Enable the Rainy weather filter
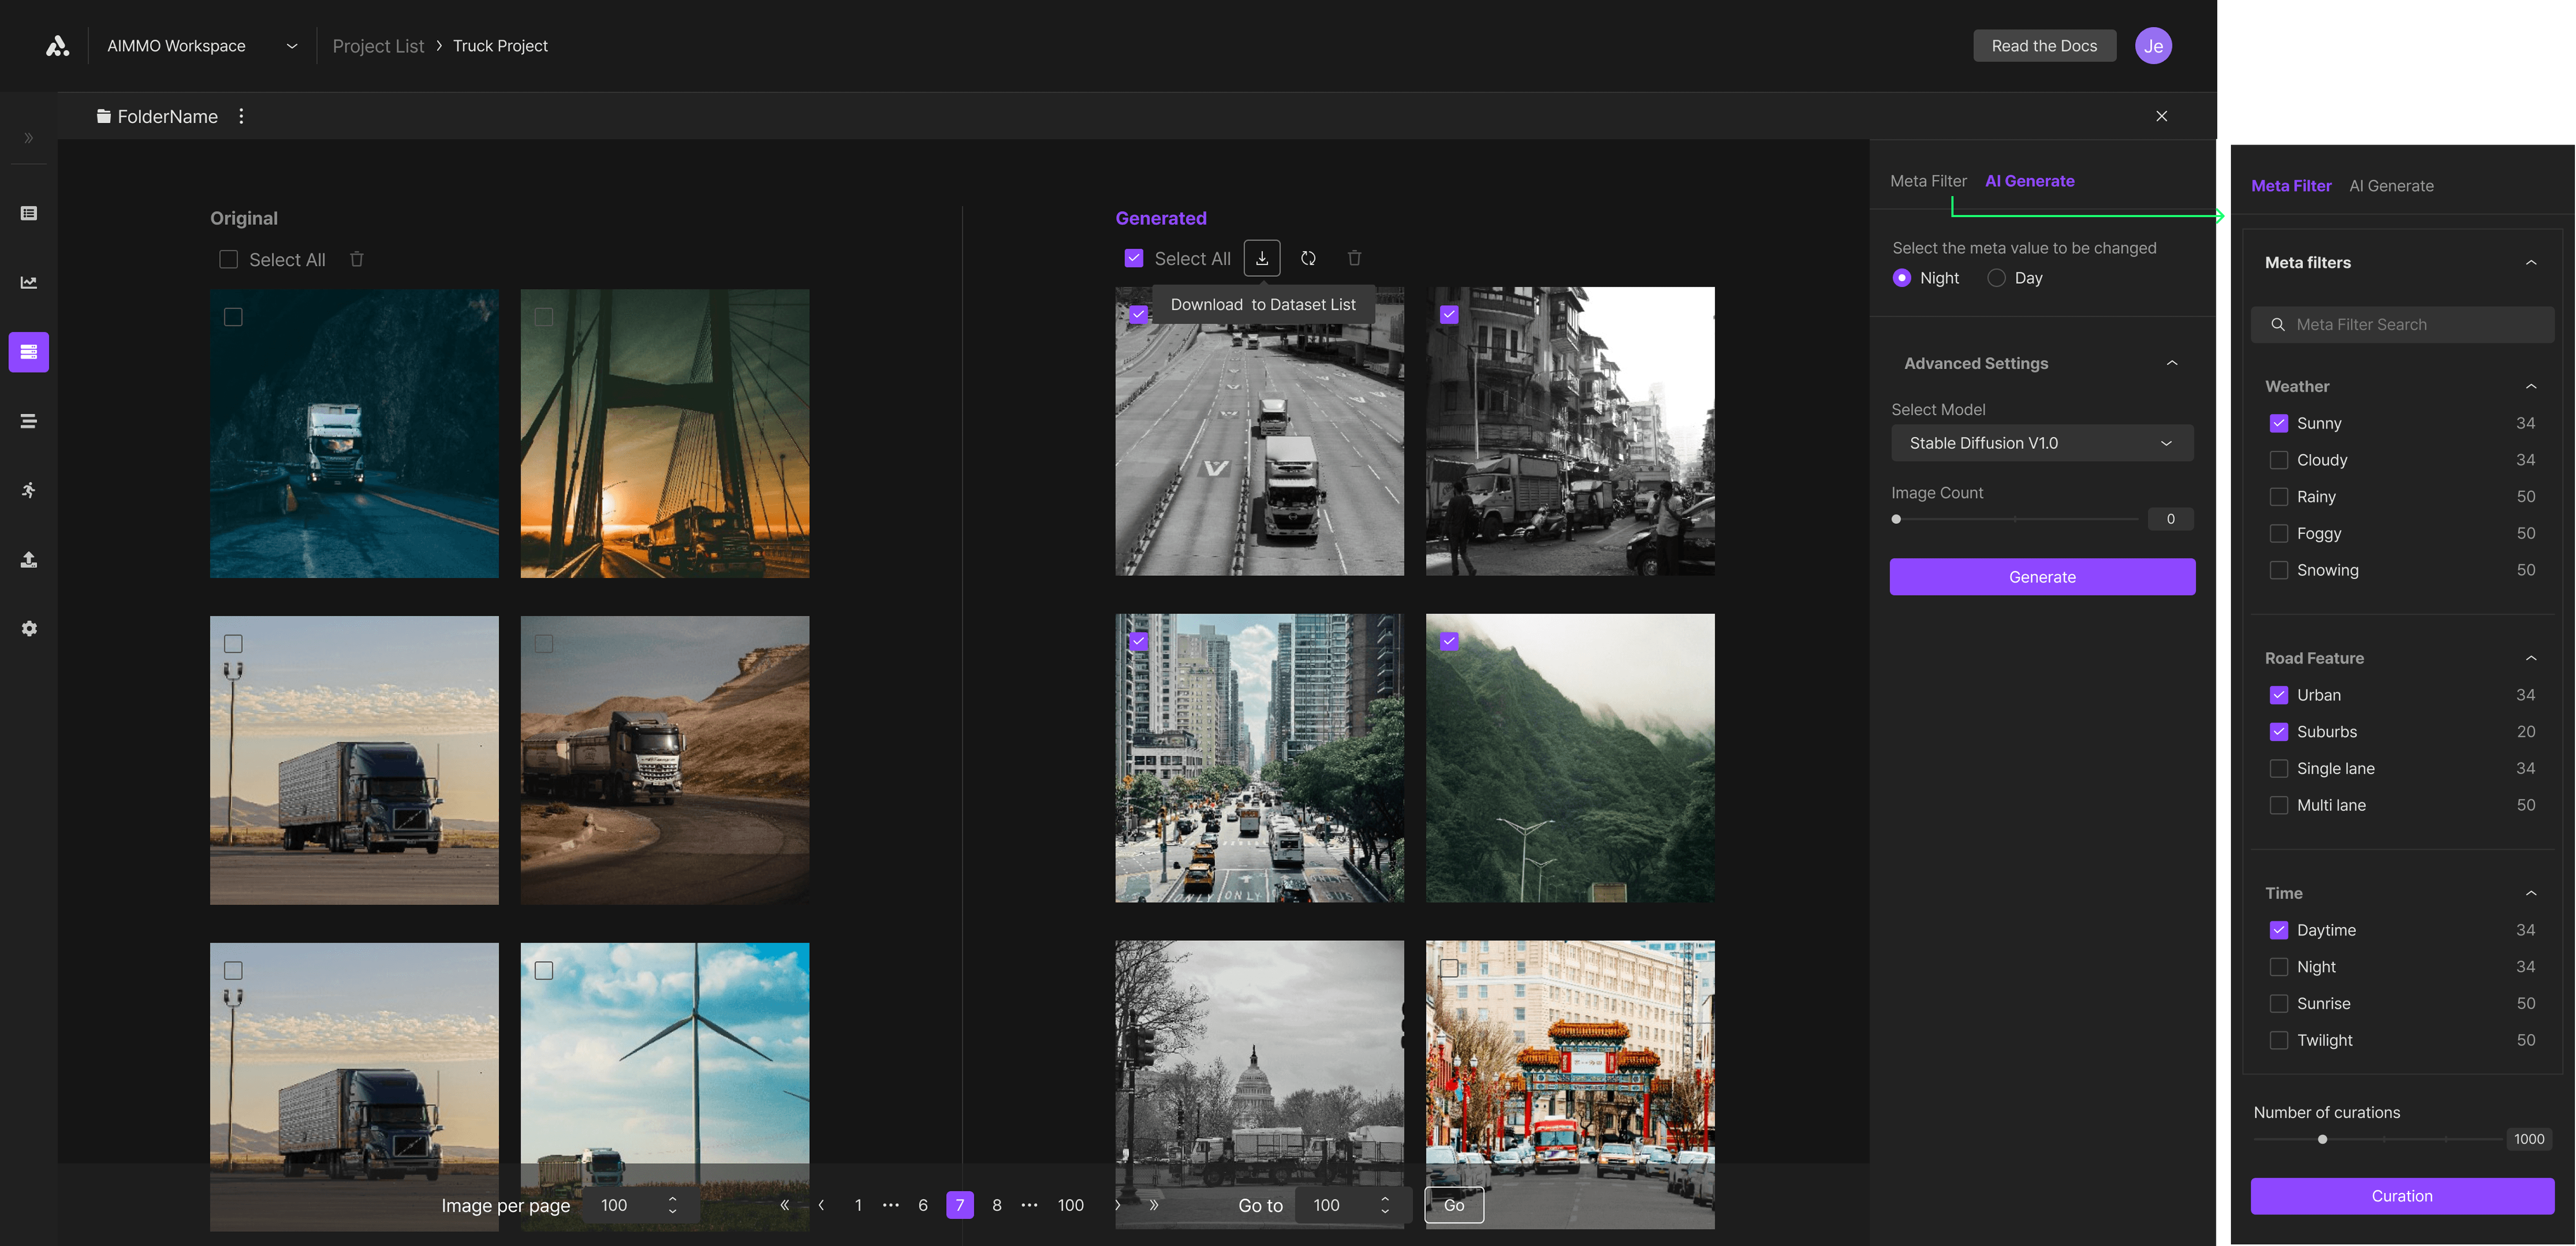Screen dimensions: 2576x1246 [x=2278, y=497]
